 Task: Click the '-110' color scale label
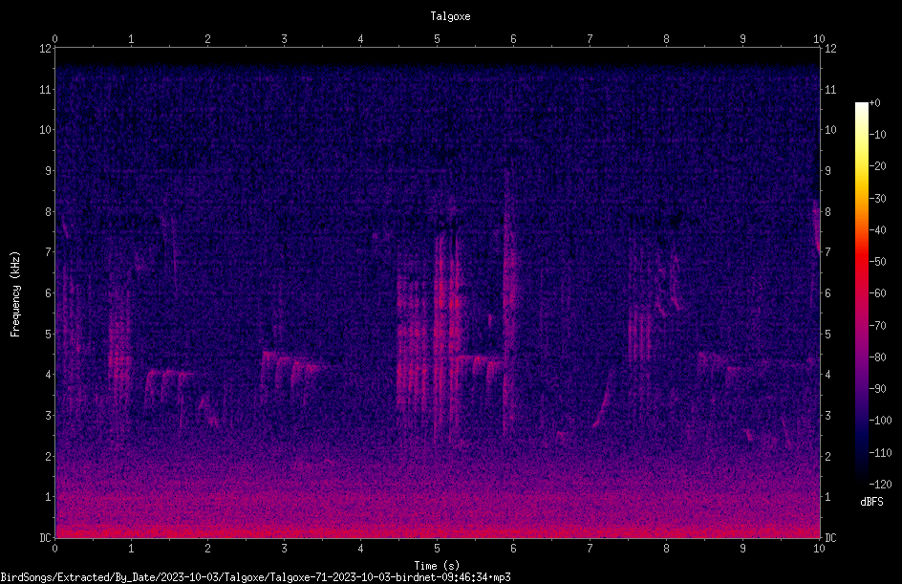[880, 453]
